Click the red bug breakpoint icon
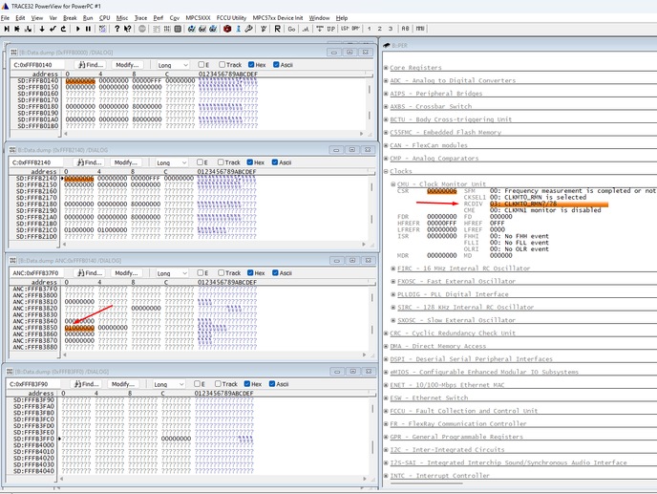The image size is (657, 494). [227, 29]
